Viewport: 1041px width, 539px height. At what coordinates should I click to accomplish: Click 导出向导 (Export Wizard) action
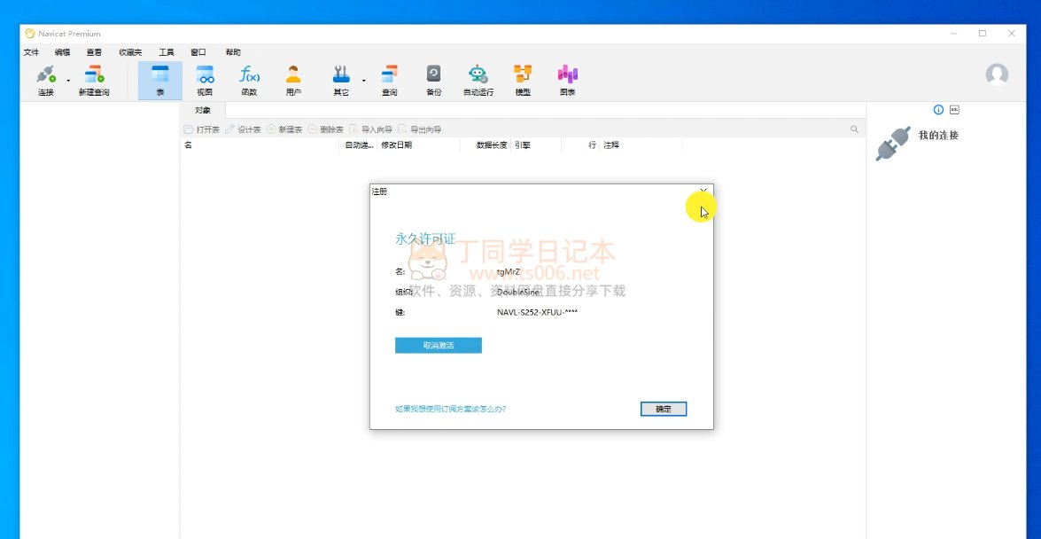point(420,129)
